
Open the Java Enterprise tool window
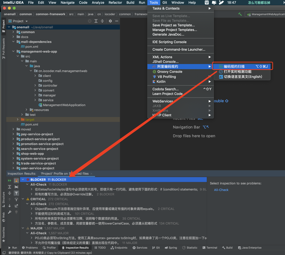pos(250,248)
